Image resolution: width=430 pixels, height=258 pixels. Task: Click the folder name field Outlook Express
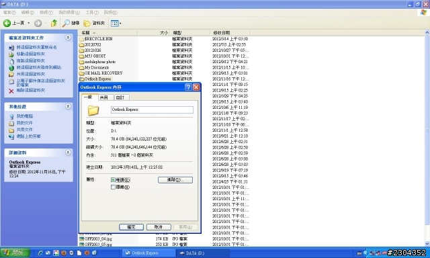click(x=153, y=110)
